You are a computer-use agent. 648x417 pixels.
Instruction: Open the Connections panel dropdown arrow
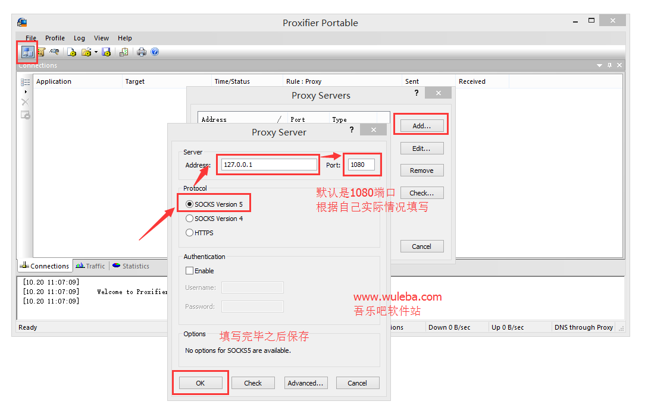point(599,65)
